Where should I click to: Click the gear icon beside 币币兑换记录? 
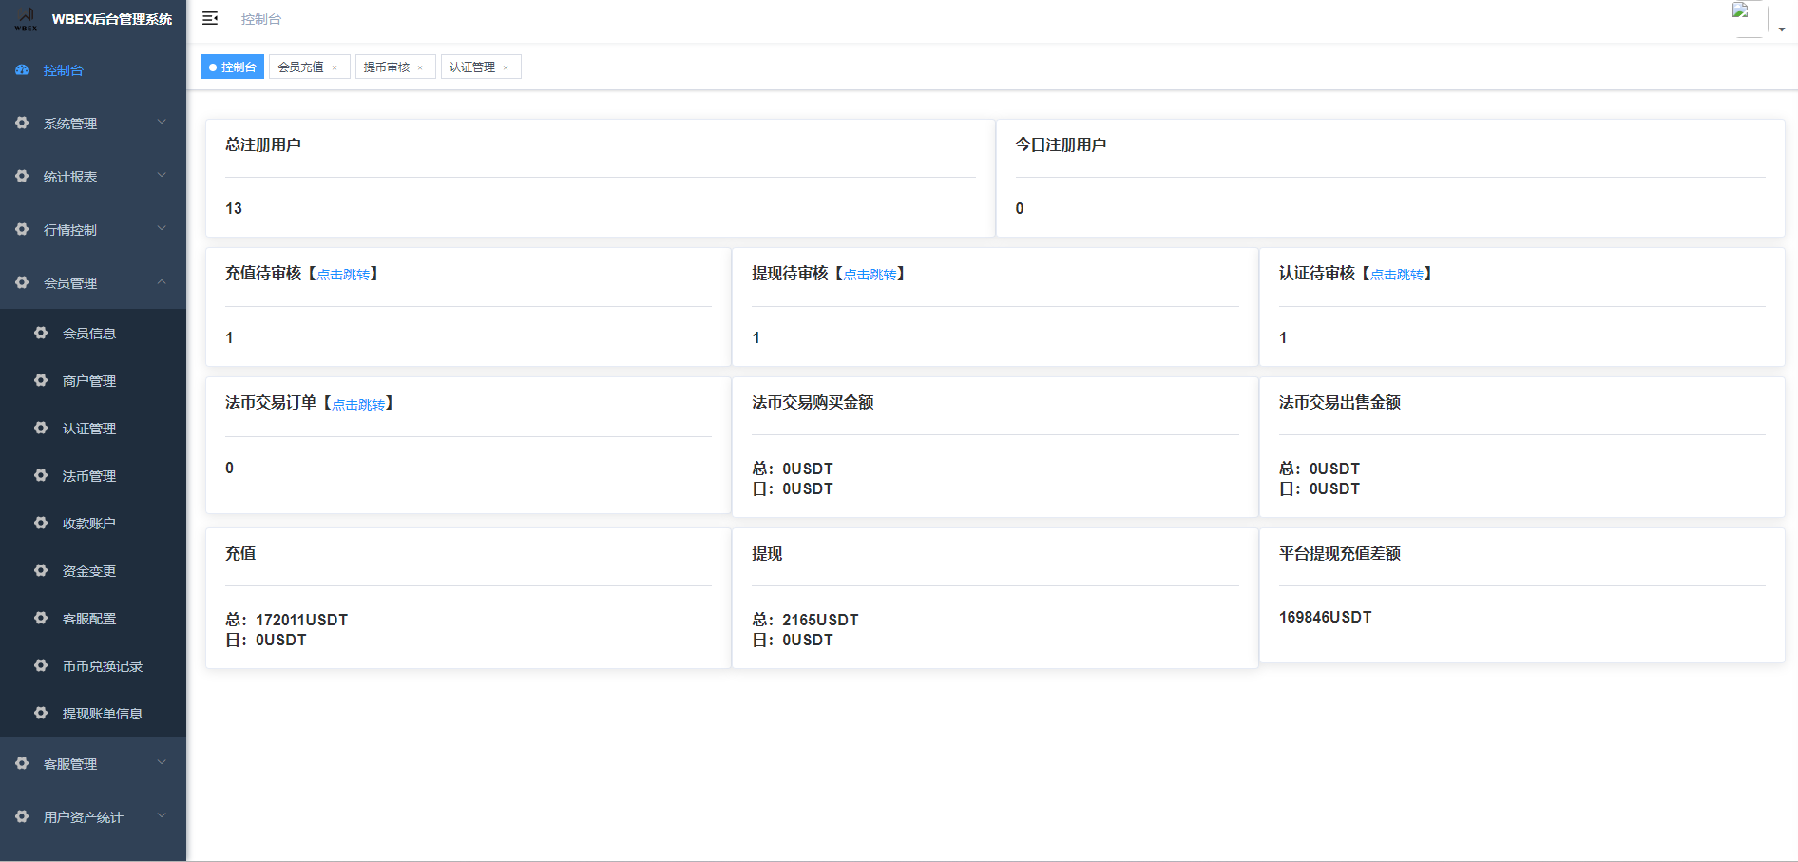click(x=41, y=666)
